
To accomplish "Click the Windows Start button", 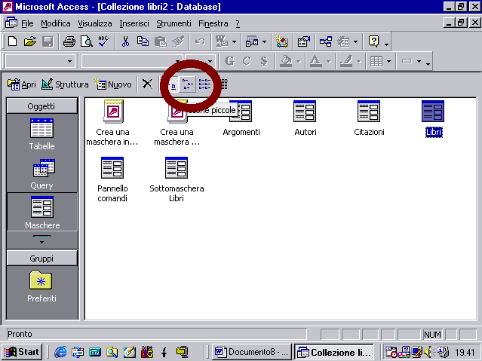I will click(x=22, y=352).
